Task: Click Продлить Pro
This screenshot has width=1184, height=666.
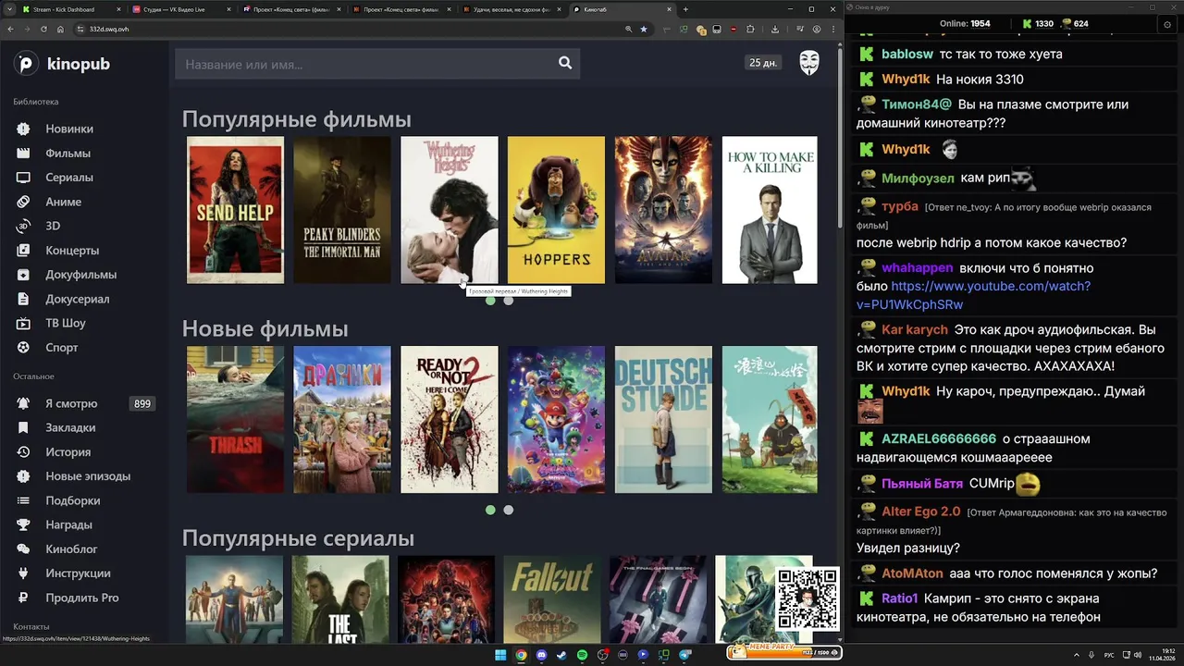Action: 81,598
